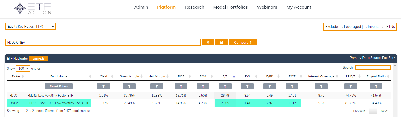This screenshot has width=401, height=117.
Task: Click FDLO payout ratio 41.54%
Action: (x=376, y=95)
